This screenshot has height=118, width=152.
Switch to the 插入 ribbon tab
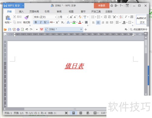coord(21,12)
